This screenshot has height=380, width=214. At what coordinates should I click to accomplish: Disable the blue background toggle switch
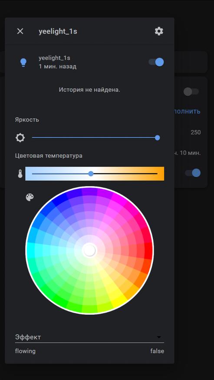pos(193,173)
